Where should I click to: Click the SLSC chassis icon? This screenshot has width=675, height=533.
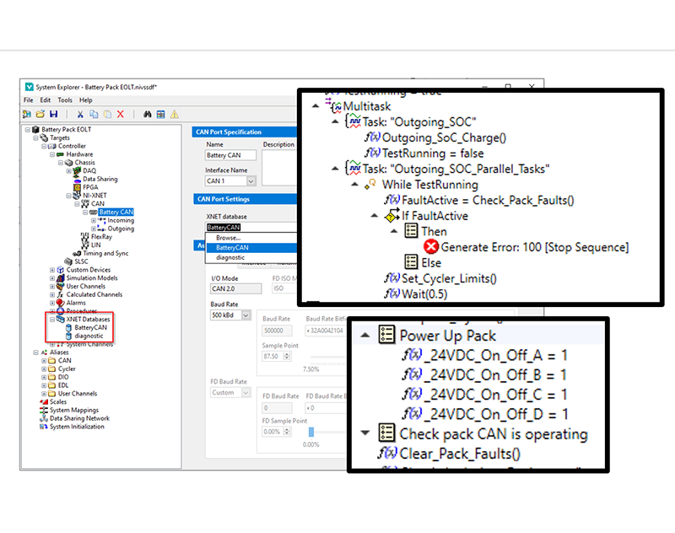[68, 261]
